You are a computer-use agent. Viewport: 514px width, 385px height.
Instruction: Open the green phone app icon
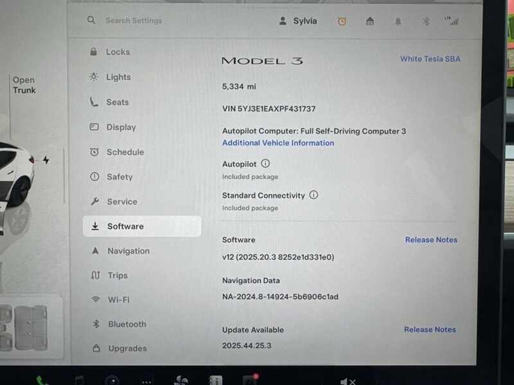coord(42,381)
